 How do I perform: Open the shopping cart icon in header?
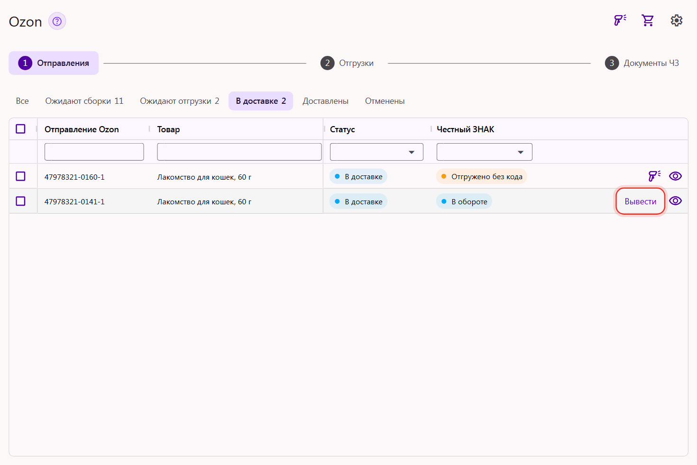(648, 20)
